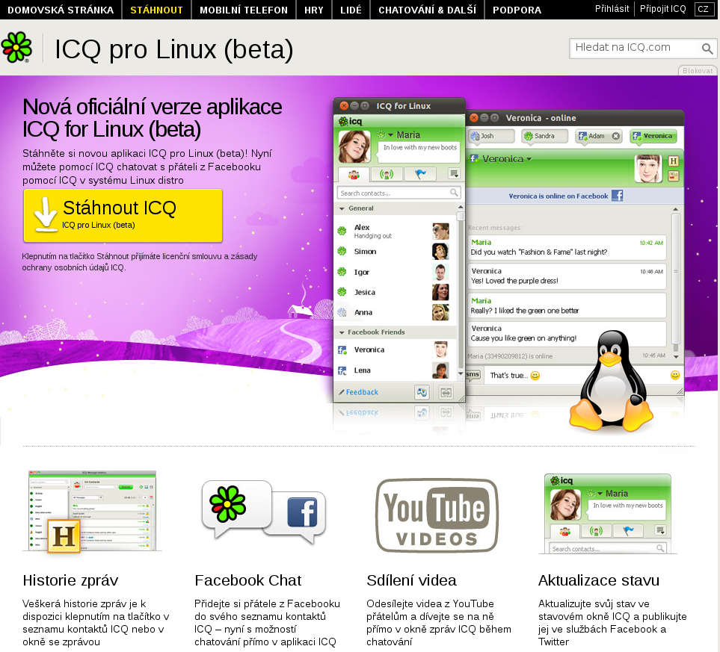Click the Připojit ICQ link
The width and height of the screenshot is (720, 652).
click(662, 9)
